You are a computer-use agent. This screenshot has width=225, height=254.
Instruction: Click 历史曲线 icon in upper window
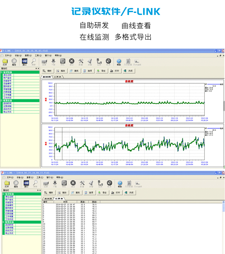(137, 62)
